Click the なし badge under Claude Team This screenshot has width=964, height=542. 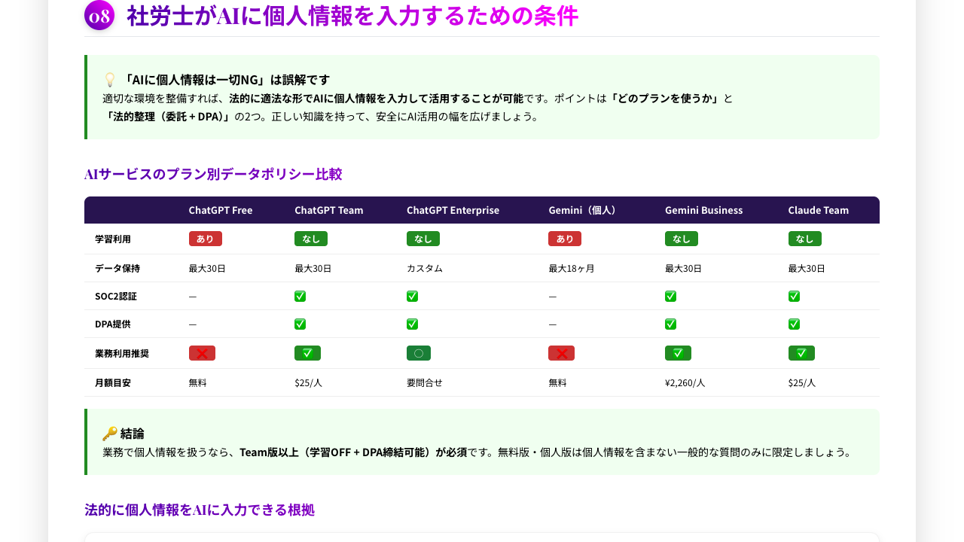805,239
